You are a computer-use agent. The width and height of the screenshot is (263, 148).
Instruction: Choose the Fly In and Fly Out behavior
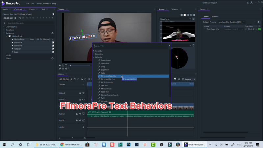108,79
